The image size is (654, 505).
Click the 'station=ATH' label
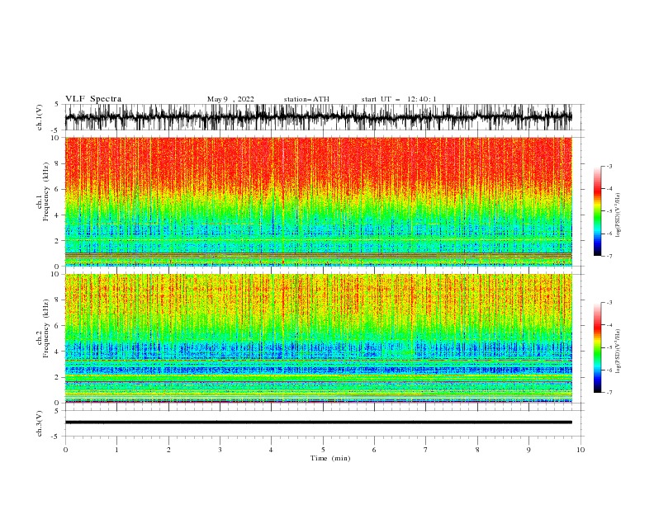pos(306,99)
